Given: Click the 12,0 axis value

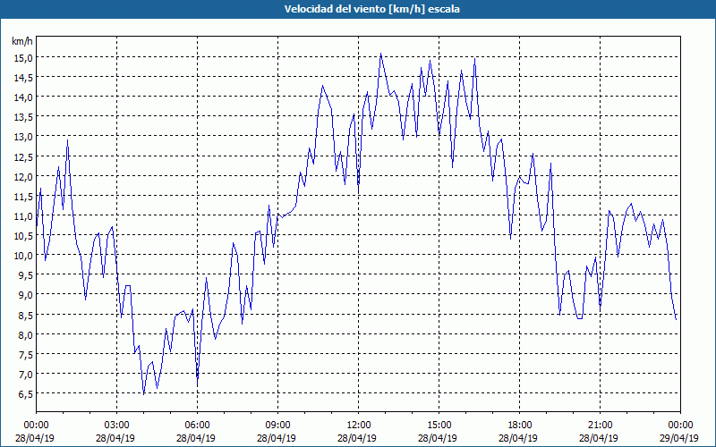Looking at the screenshot, I should [x=24, y=176].
